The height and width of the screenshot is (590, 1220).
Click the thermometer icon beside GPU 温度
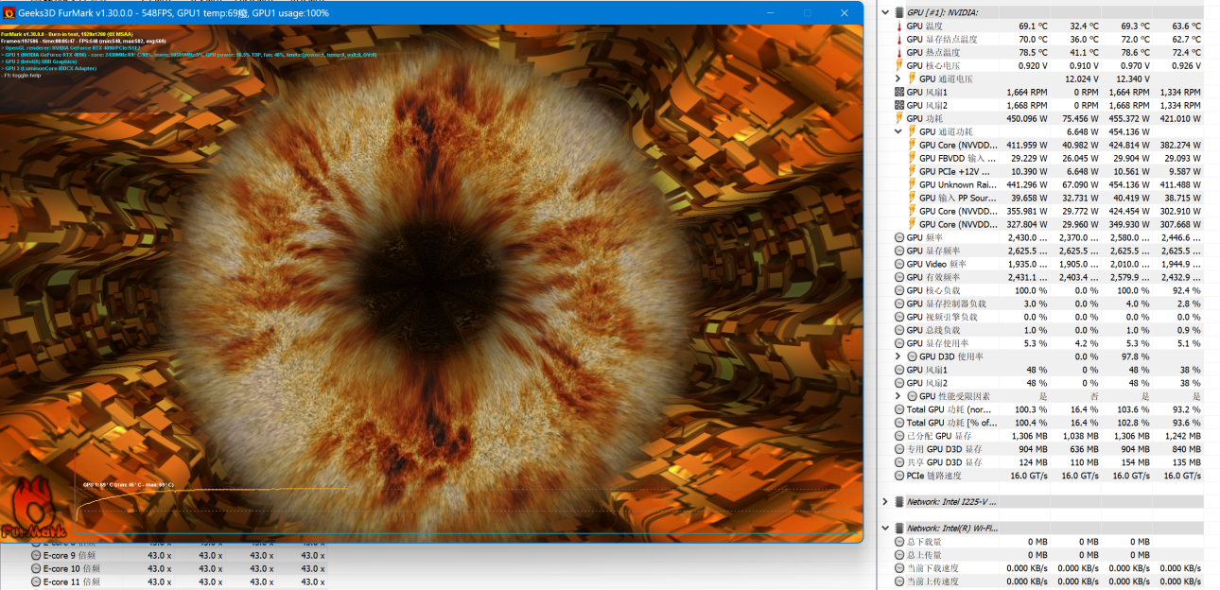pos(899,26)
